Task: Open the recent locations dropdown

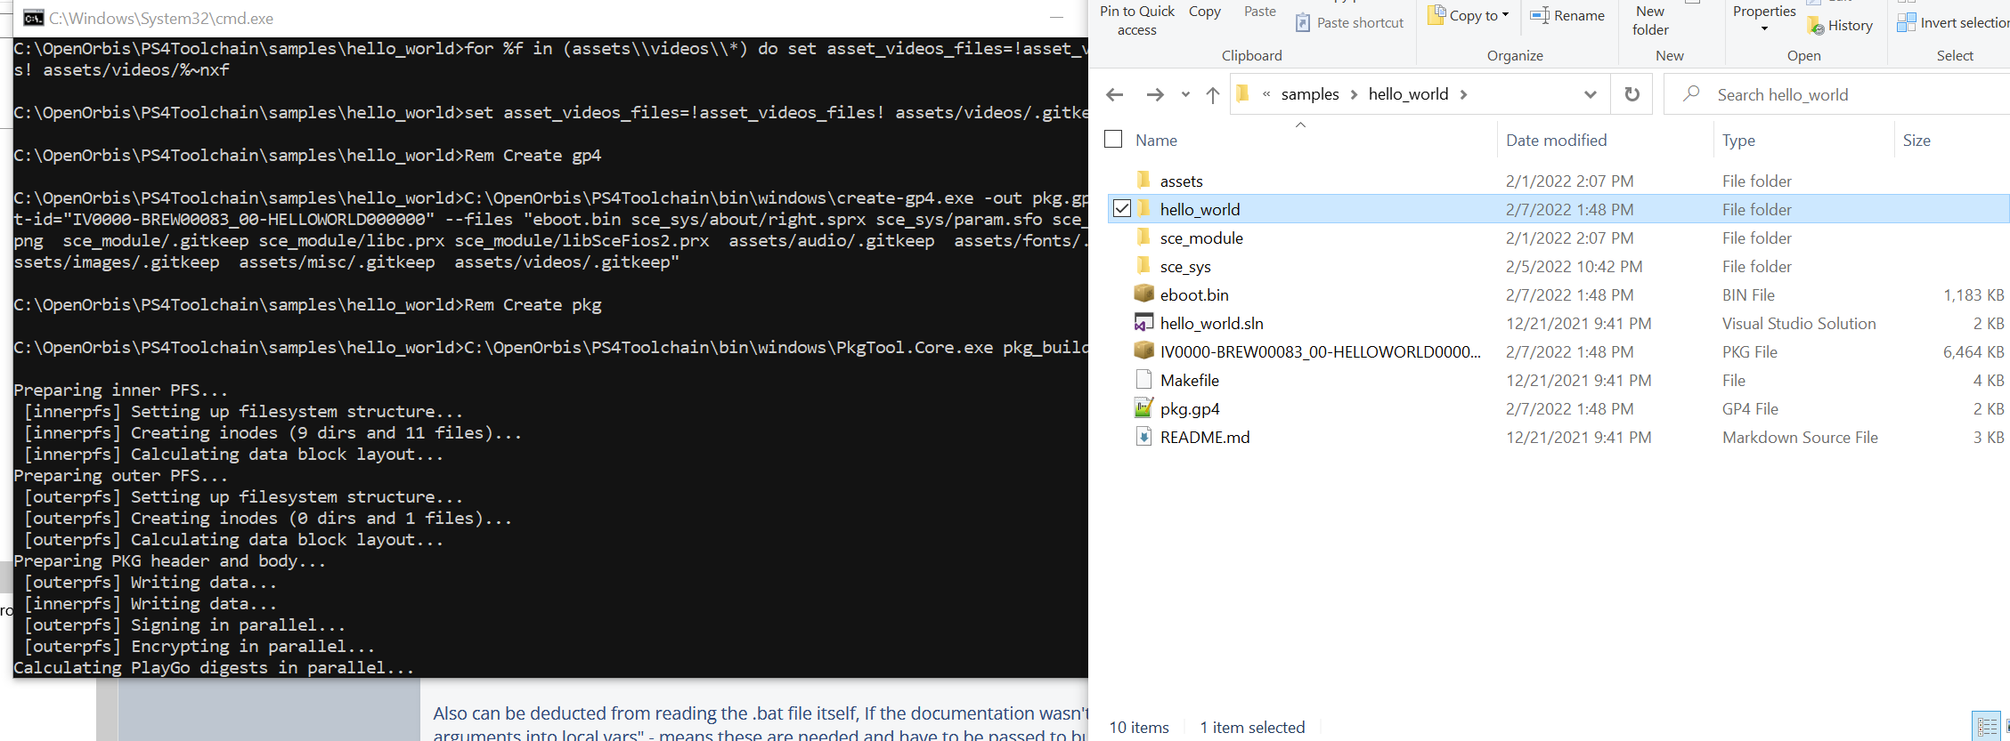Action: pos(1185,94)
